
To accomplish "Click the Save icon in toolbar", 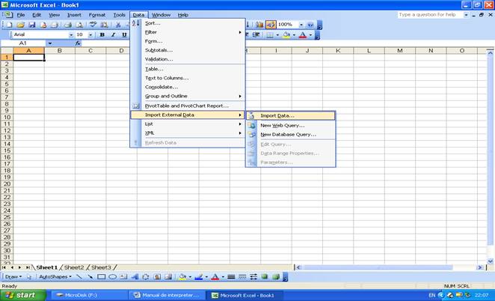I will tap(31, 25).
